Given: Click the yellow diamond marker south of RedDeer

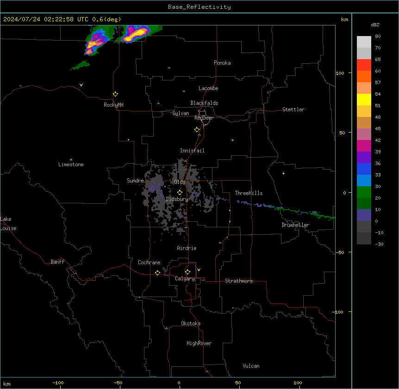Looking at the screenshot, I should point(197,130).
